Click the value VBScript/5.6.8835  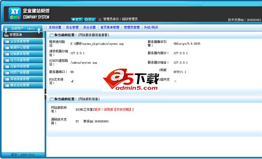[x=187, y=44]
